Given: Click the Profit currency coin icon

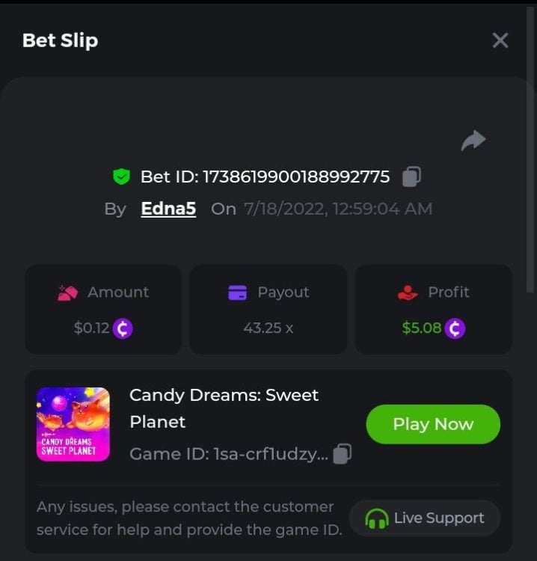Looking at the screenshot, I should click(x=455, y=328).
